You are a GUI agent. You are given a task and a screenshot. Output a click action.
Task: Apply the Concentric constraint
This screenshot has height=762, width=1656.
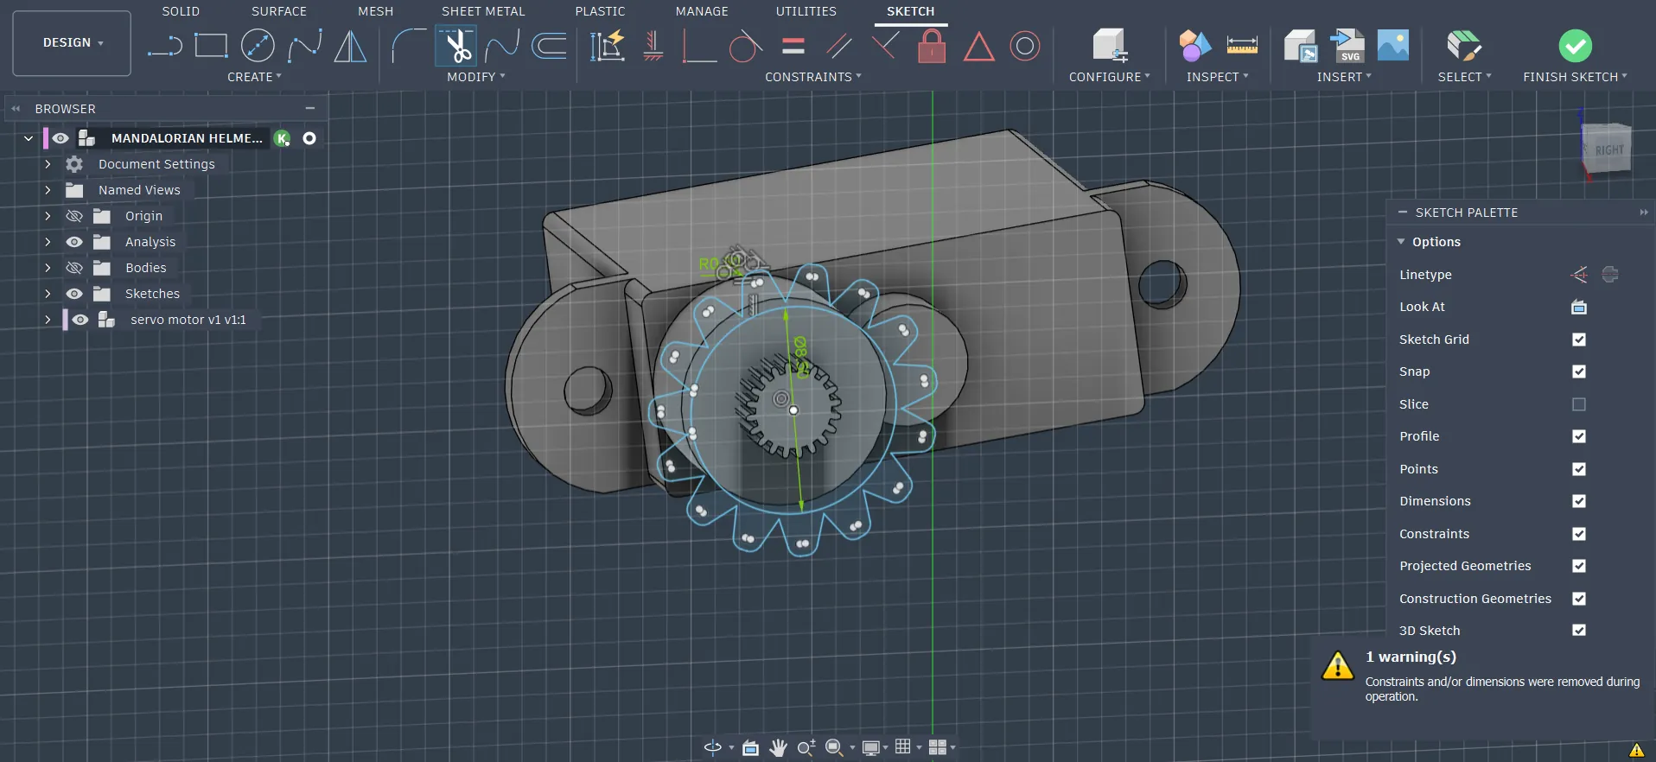click(1025, 46)
